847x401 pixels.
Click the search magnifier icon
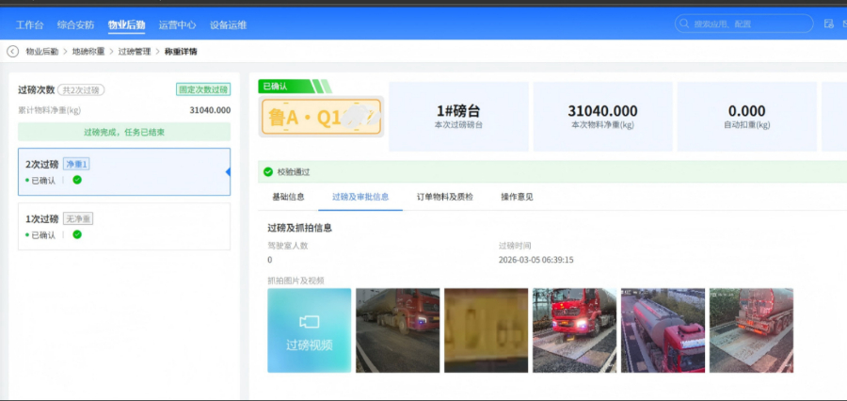[x=685, y=24]
